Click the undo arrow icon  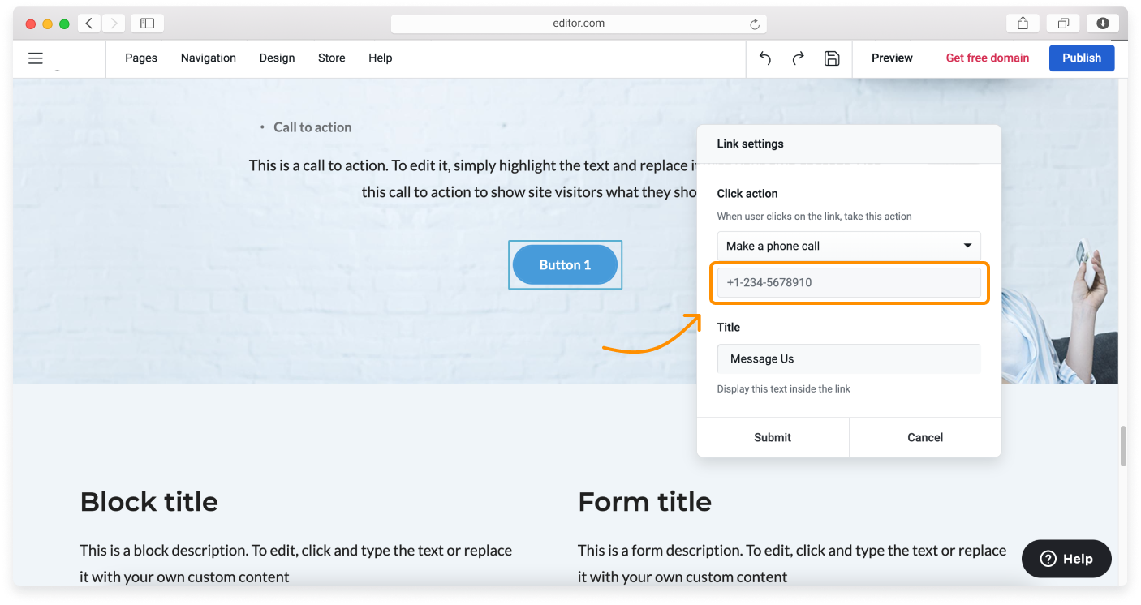point(764,58)
